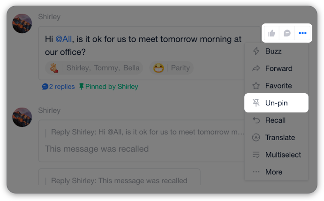Select Translate in the context menu
The width and height of the screenshot is (324, 201).
click(x=276, y=137)
